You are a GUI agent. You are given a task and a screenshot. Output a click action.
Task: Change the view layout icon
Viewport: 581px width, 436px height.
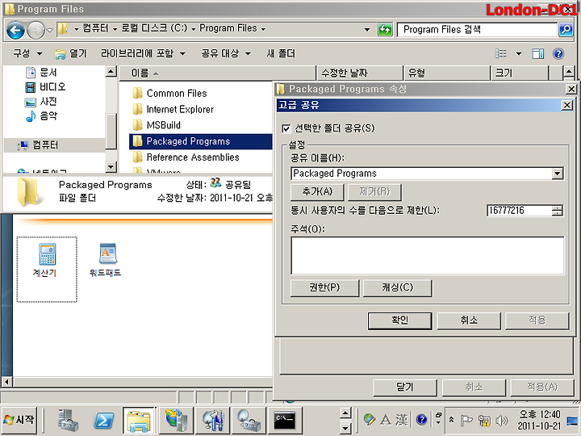501,54
